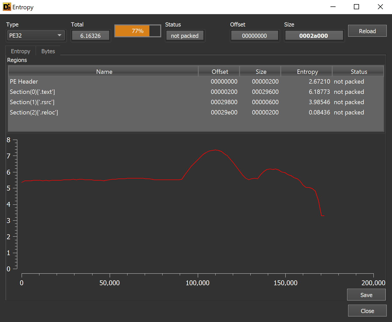Click the Offset field 00000000
The width and height of the screenshot is (392, 322).
254,36
